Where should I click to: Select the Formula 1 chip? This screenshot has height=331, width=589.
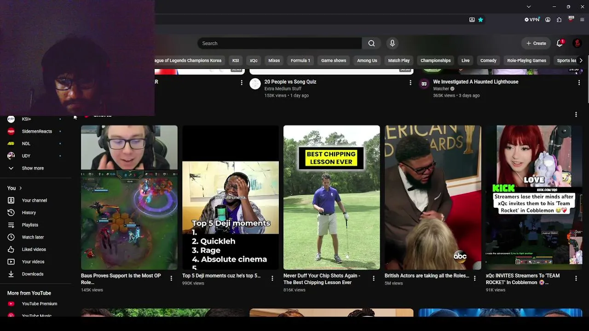click(300, 60)
